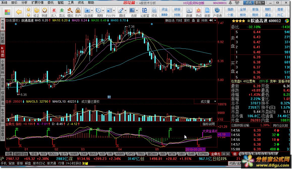Open the 智能 menu
This screenshot has width=292, height=169.
[x=61, y=3]
